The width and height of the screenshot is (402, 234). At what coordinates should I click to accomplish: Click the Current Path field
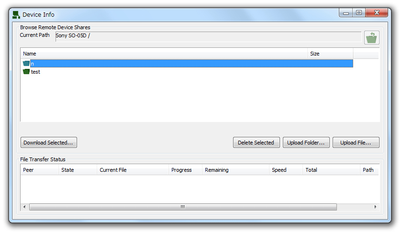click(x=208, y=36)
